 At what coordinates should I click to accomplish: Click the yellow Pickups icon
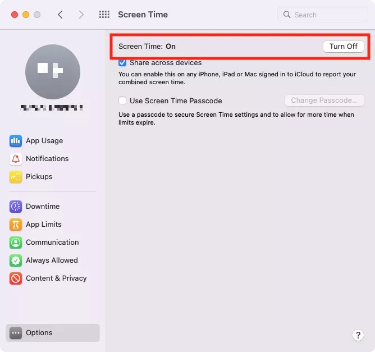[16, 177]
